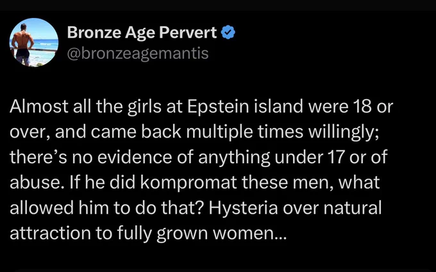The width and height of the screenshot is (436, 272).
Task: Click the word "anything" in third line
Action: (234, 157)
